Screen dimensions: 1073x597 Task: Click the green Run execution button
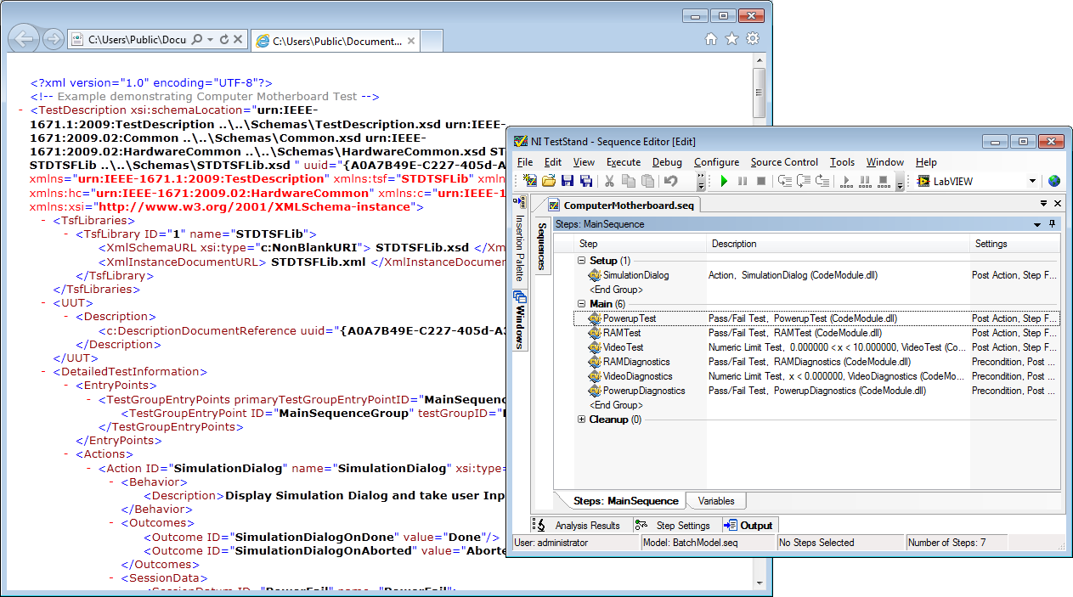(x=724, y=181)
